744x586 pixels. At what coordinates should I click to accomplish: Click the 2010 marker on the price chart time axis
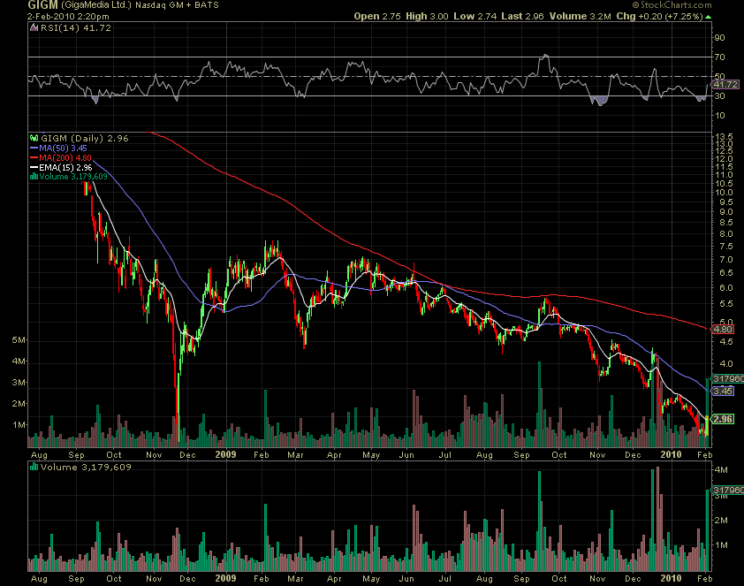tap(671, 454)
